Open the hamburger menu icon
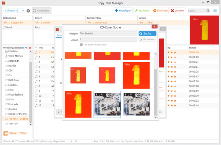This screenshot has width=221, height=145. tap(215, 11)
